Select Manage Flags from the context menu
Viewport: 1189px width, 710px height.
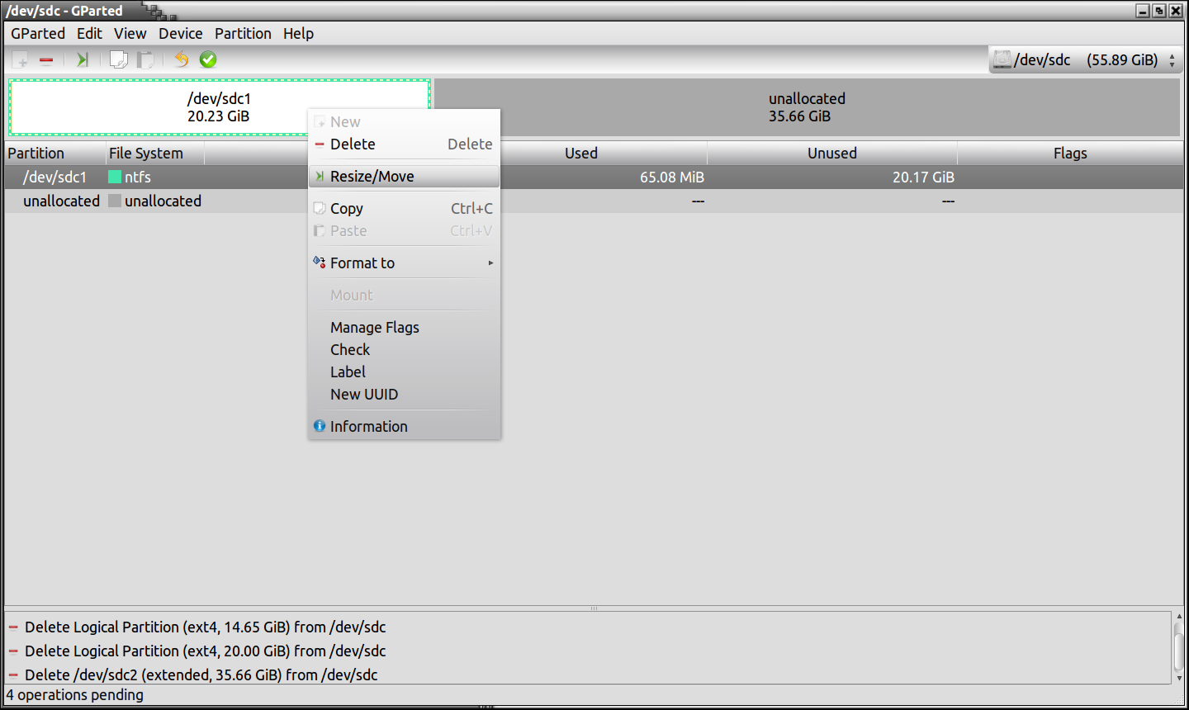374,328
